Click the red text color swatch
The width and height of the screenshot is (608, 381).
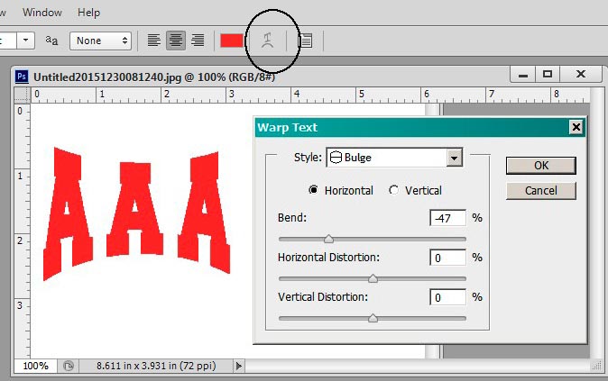click(232, 41)
